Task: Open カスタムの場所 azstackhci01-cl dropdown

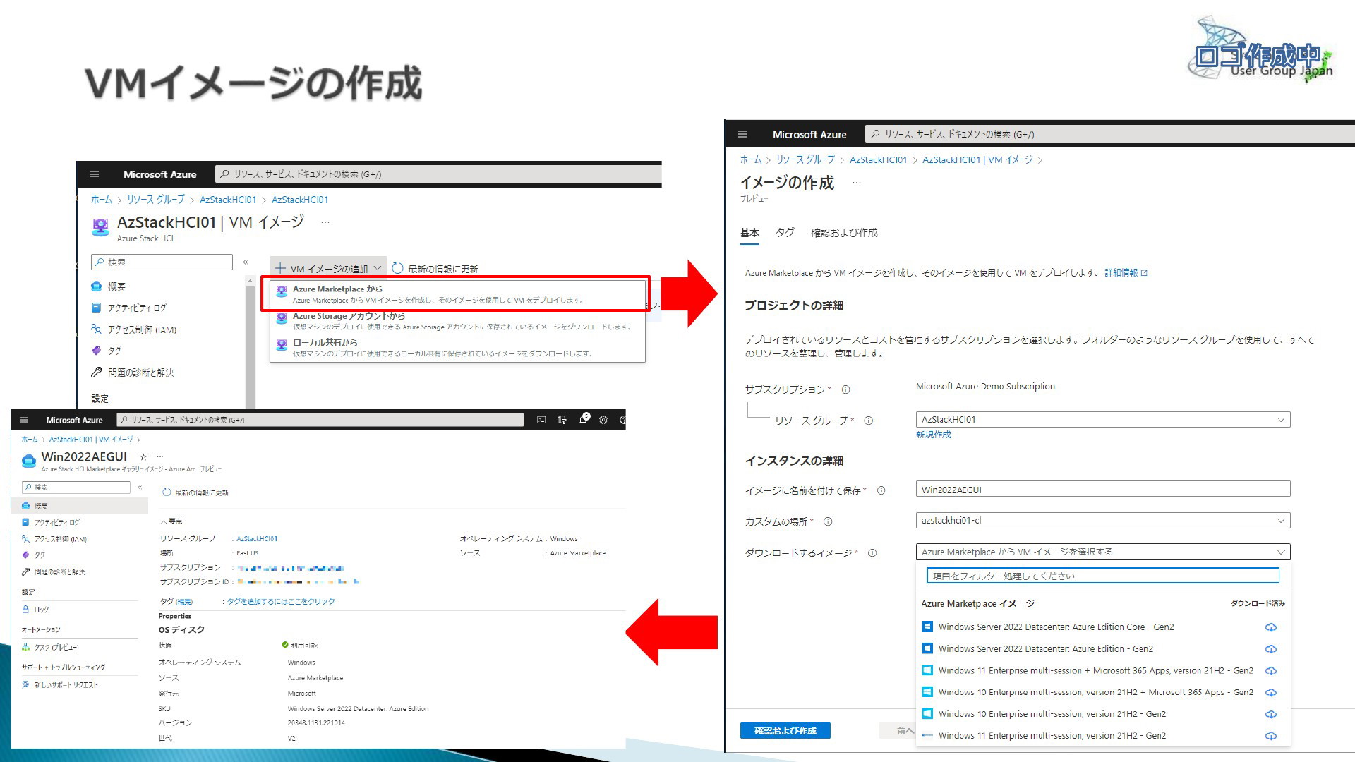Action: click(x=1103, y=521)
